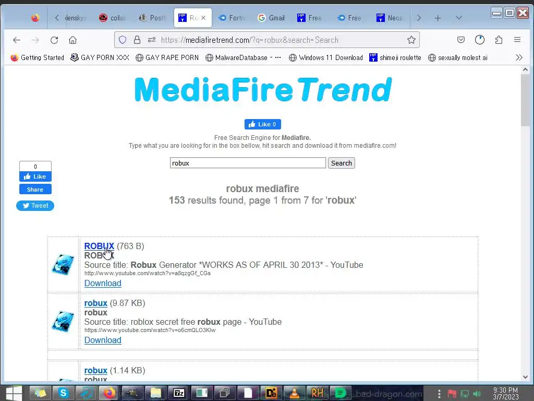Click the scrollbar down arrow

click(x=525, y=377)
